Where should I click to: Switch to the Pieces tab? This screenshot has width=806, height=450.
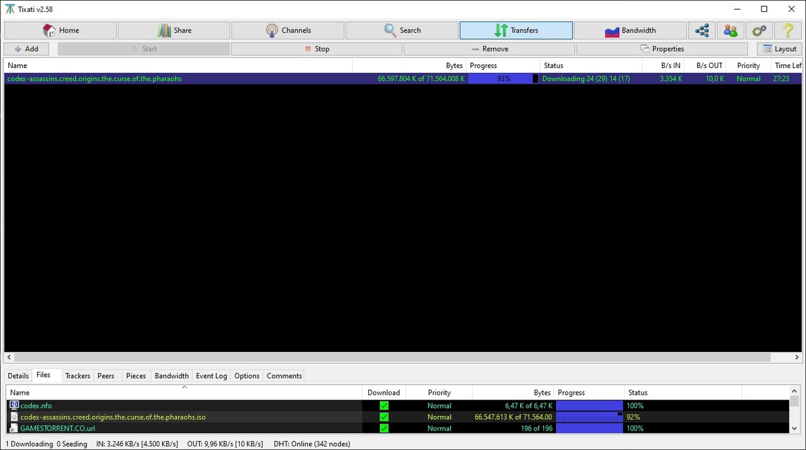(x=136, y=376)
